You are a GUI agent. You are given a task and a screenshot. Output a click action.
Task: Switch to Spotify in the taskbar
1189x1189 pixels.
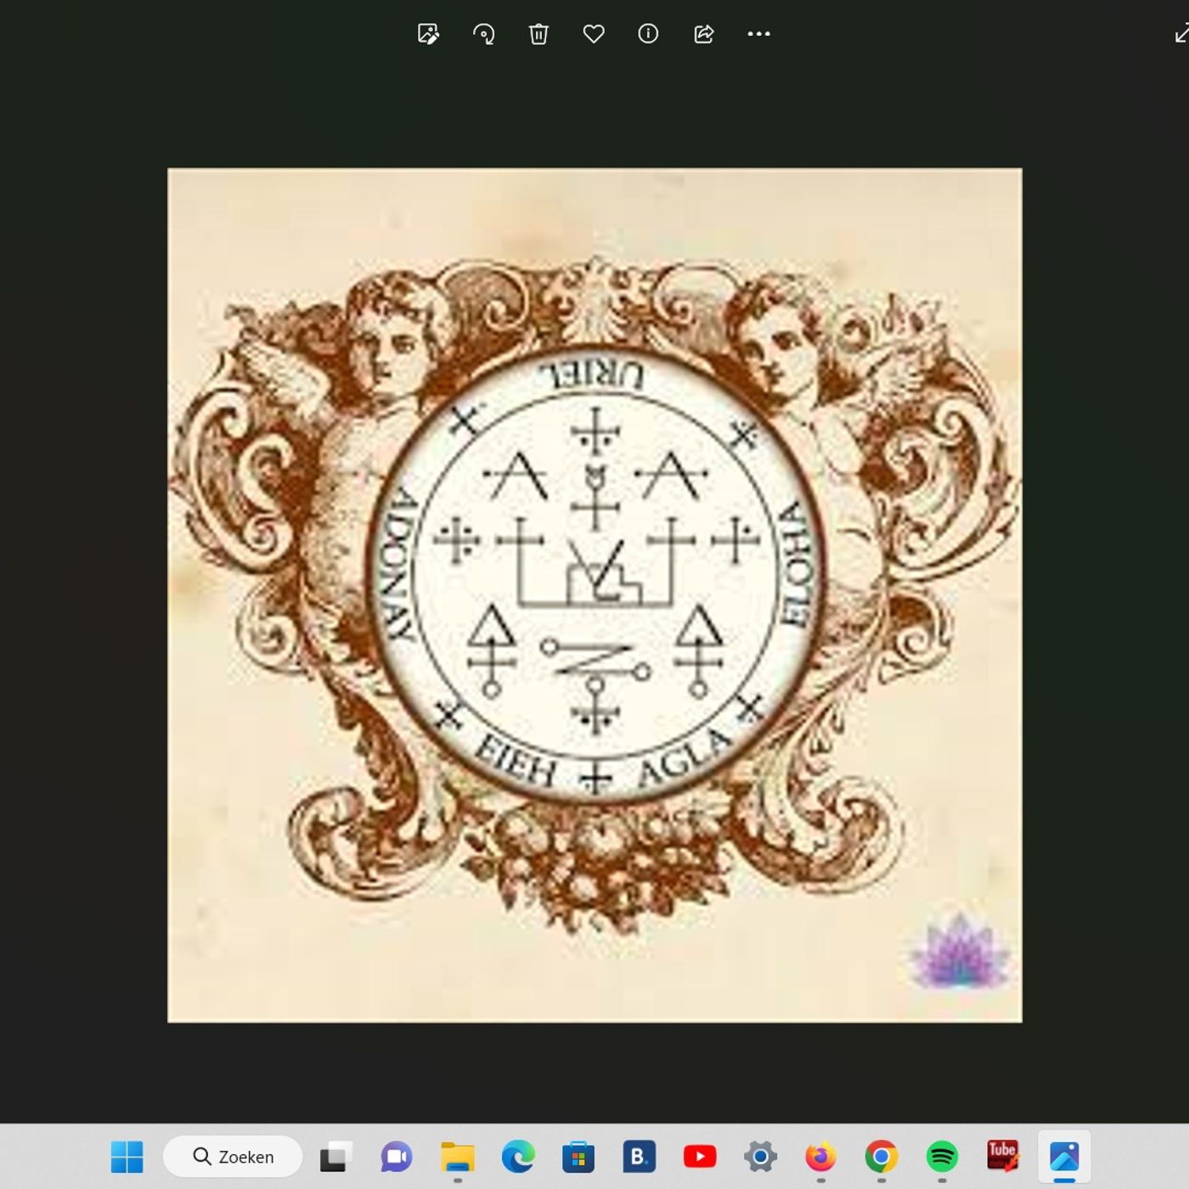click(x=942, y=1157)
